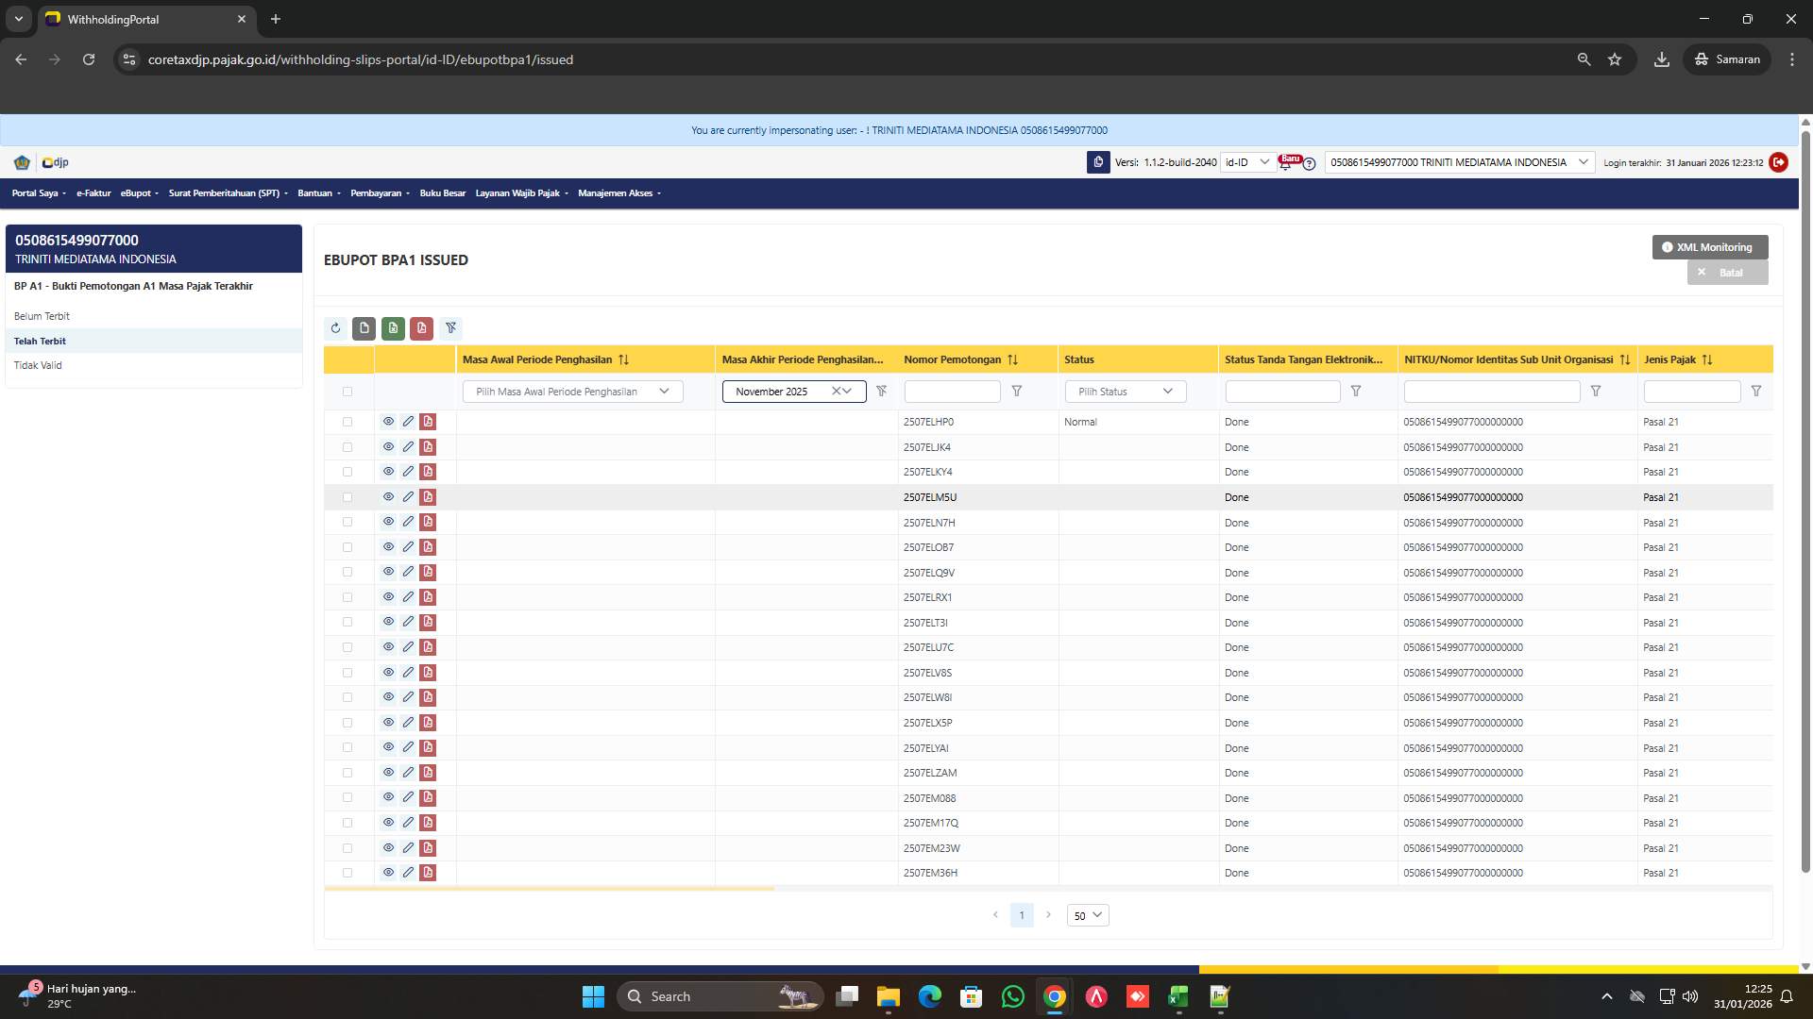The width and height of the screenshot is (1813, 1019).
Task: Open WhatsApp from the taskbar
Action: pyautogui.click(x=1012, y=996)
